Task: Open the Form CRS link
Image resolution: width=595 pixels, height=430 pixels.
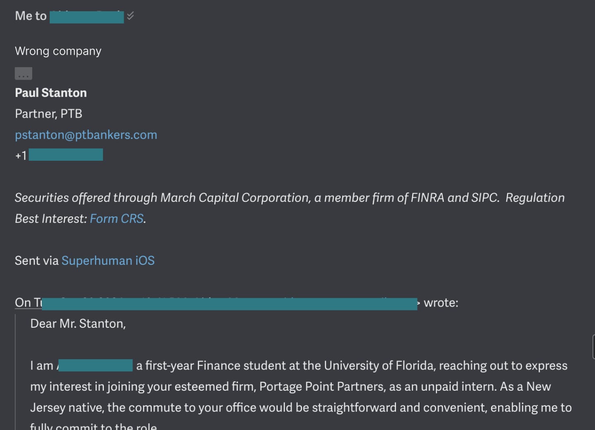Action: 117,218
